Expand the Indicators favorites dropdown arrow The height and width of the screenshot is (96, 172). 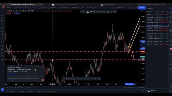tap(58, 8)
